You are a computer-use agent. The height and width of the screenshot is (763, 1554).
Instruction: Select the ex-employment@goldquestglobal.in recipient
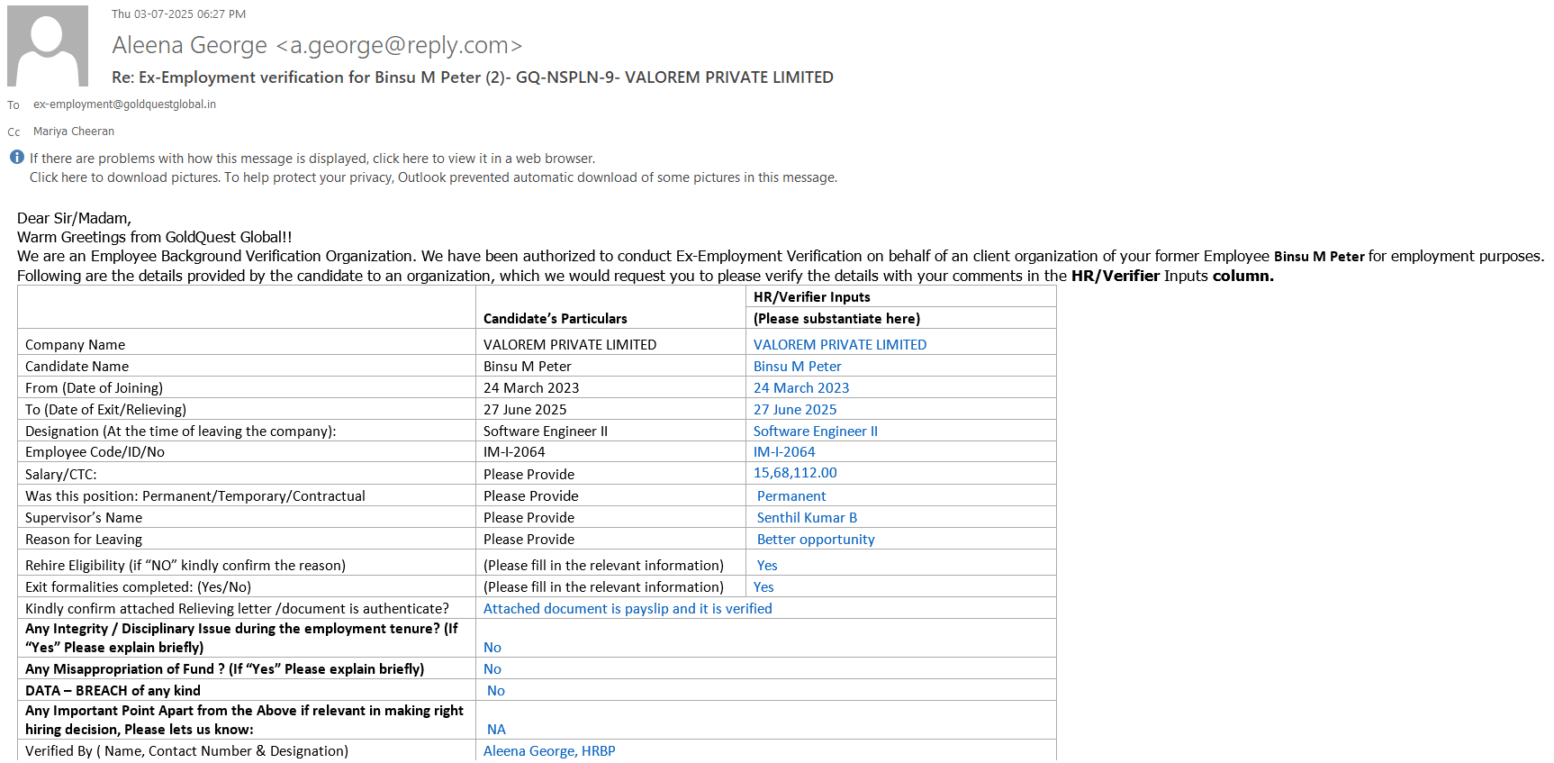[124, 104]
